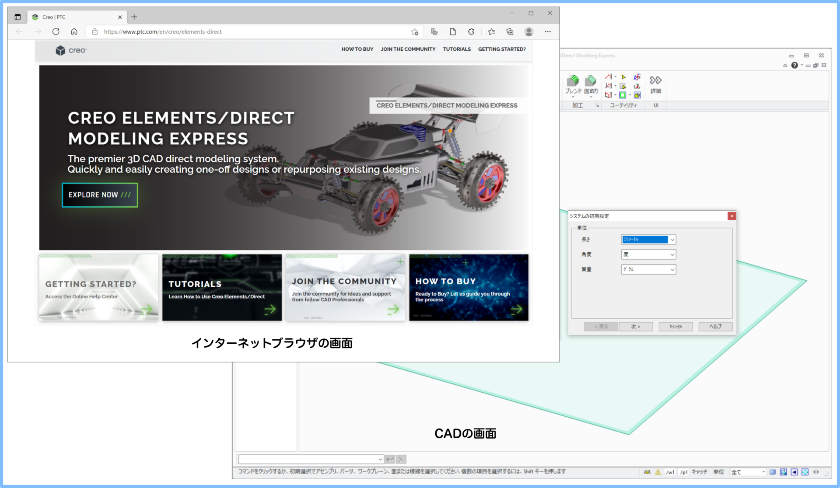Click the yellow warning icon in the status bar
This screenshot has height=488, width=840.
[658, 472]
